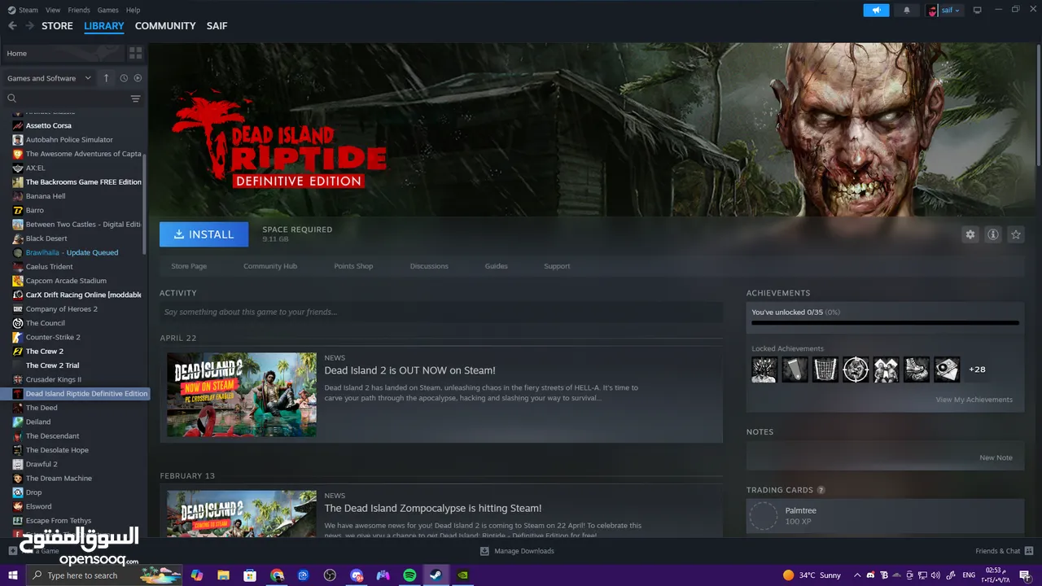Open the COMMUNITY tab
This screenshot has height=586, width=1042.
(x=165, y=26)
